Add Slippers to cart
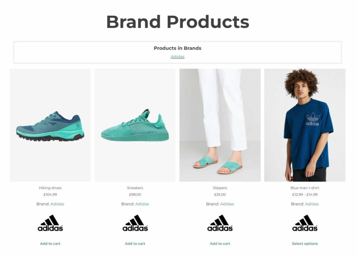357x256 pixels. coord(220,243)
